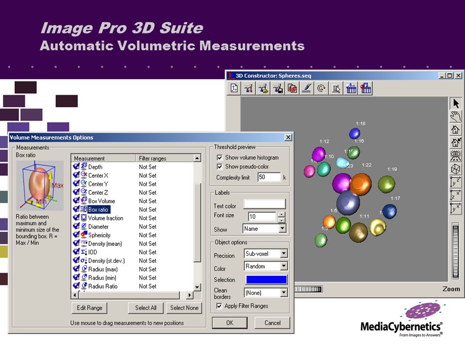Click the Select None button
465x348 pixels.
point(184,308)
